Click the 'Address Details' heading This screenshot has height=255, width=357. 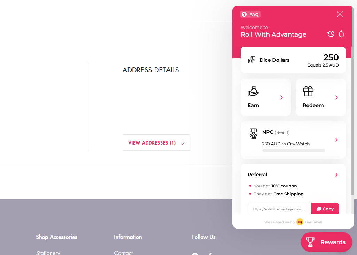click(x=150, y=70)
